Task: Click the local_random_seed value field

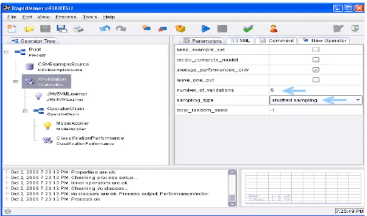Action: click(316, 110)
